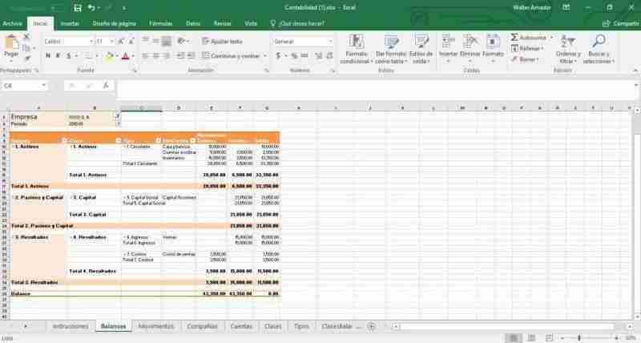This screenshot has height=343, width=641.
Task: Open the Empresa filter dropdown
Action: (x=117, y=116)
